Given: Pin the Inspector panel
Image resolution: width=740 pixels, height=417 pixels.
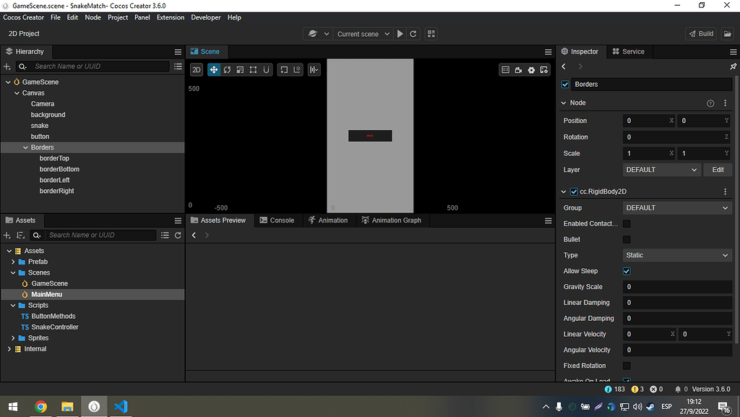Looking at the screenshot, I should (733, 66).
